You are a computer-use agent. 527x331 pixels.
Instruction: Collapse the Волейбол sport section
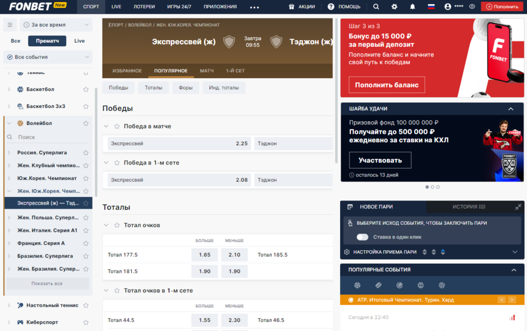pyautogui.click(x=9, y=123)
